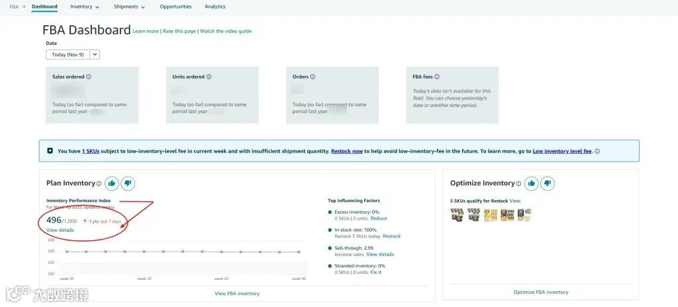Select first product thumbnail in Restock row

coord(457,215)
